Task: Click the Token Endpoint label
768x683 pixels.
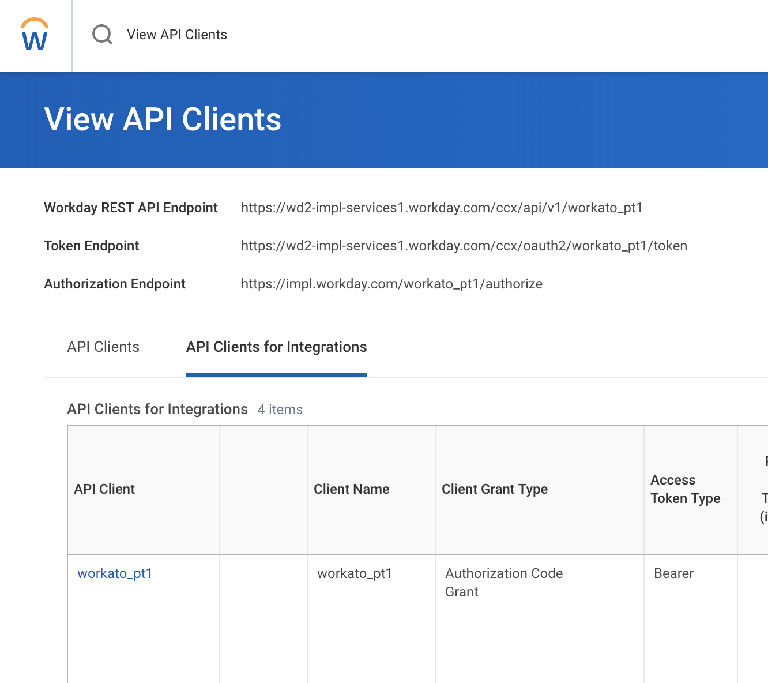Action: point(91,246)
